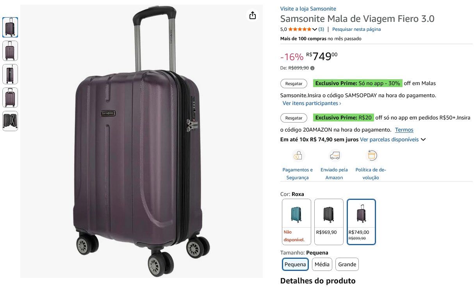Redeem the SAMSOPDAY 30% off coupon
This screenshot has width=474, height=292.
click(294, 84)
